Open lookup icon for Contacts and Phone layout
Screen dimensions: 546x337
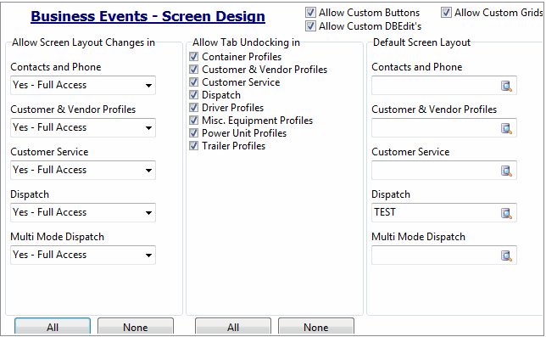coord(506,86)
